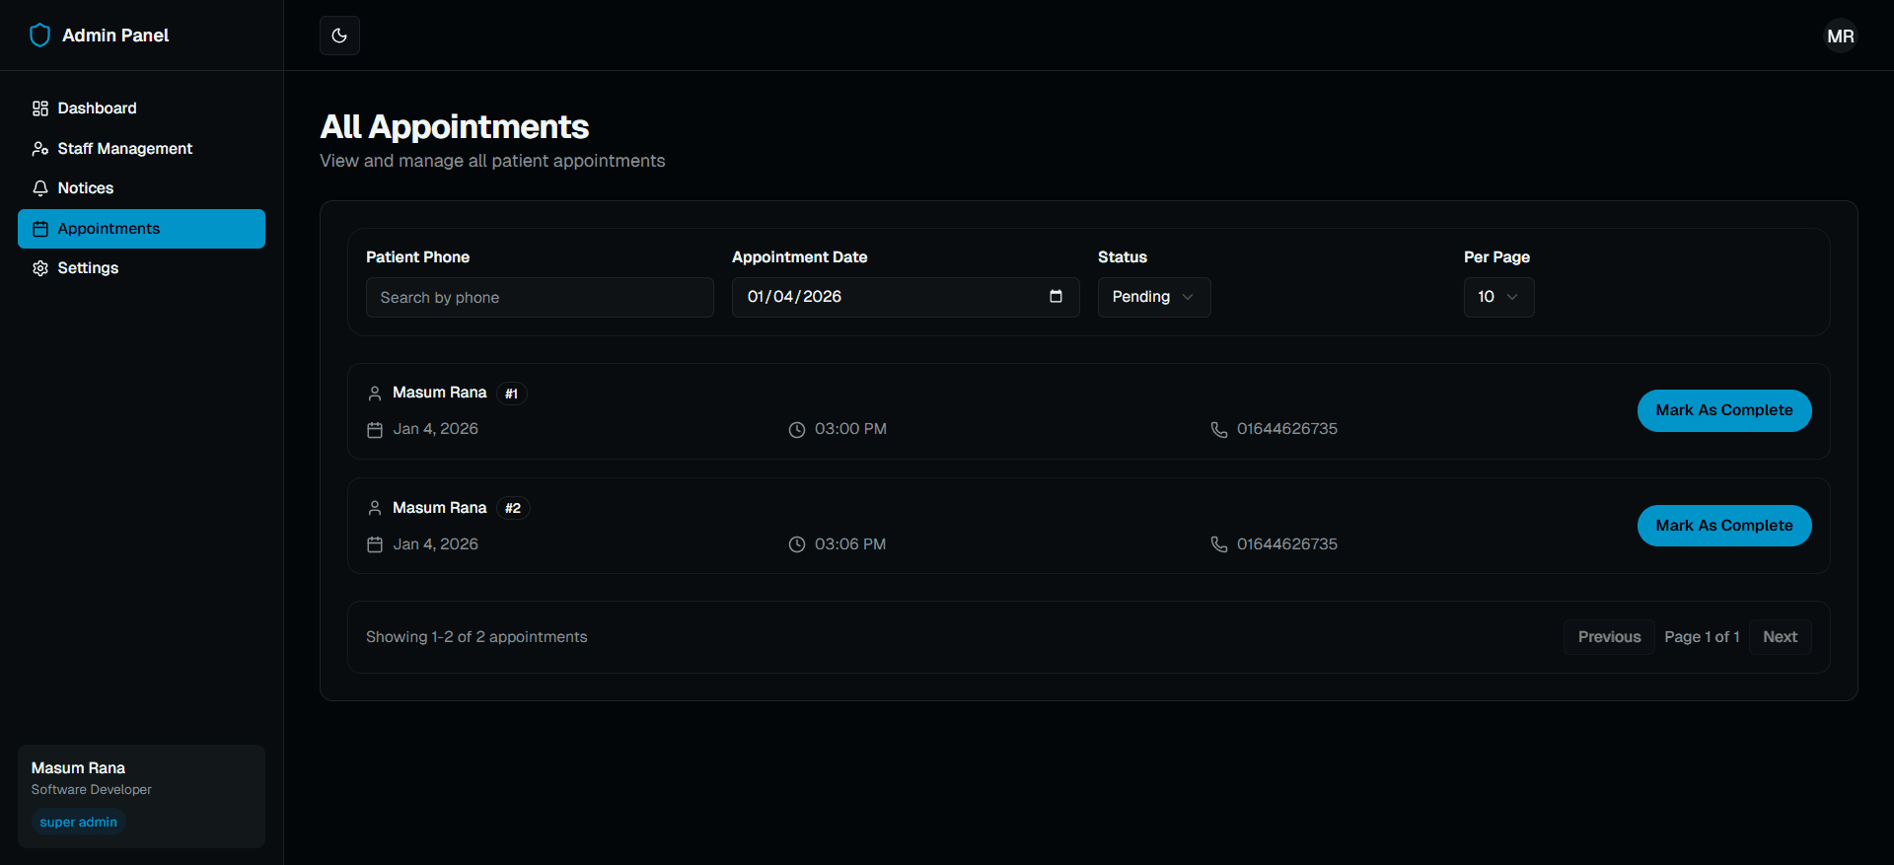This screenshot has height=865, width=1894.
Task: Focus the Search by phone field
Action: tap(540, 298)
